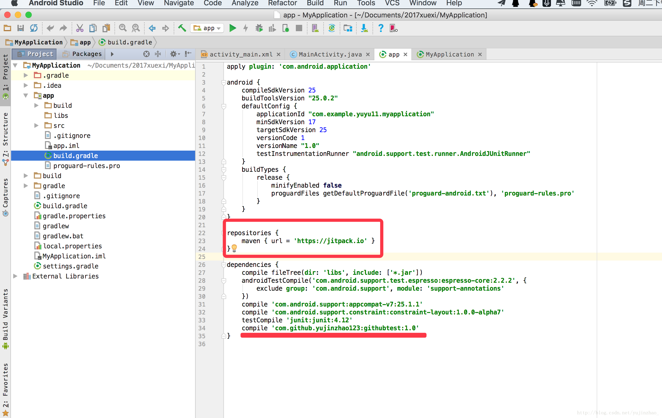Click the Wi-Fi icon in menu bar

point(592,3)
